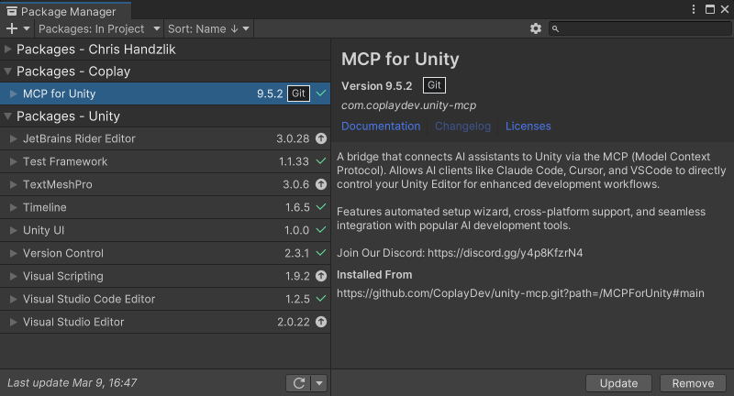This screenshot has width=734, height=396.
Task: Select Visual Scripting package row
Action: (x=165, y=276)
